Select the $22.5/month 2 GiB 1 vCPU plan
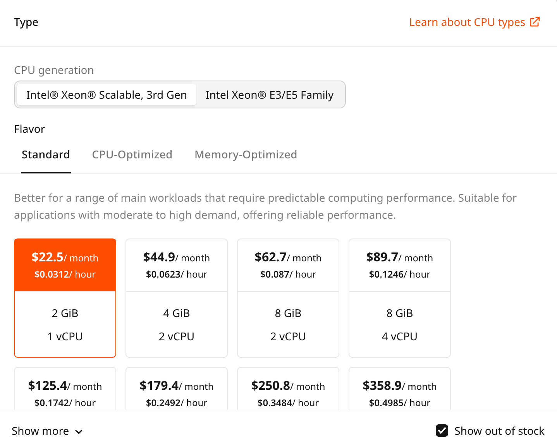 pos(65,298)
